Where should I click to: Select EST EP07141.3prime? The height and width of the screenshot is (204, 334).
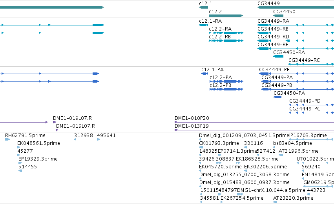point(220,155)
